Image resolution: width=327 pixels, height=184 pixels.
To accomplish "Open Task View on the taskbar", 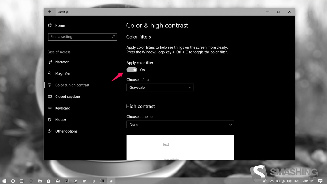I will click(22, 181).
